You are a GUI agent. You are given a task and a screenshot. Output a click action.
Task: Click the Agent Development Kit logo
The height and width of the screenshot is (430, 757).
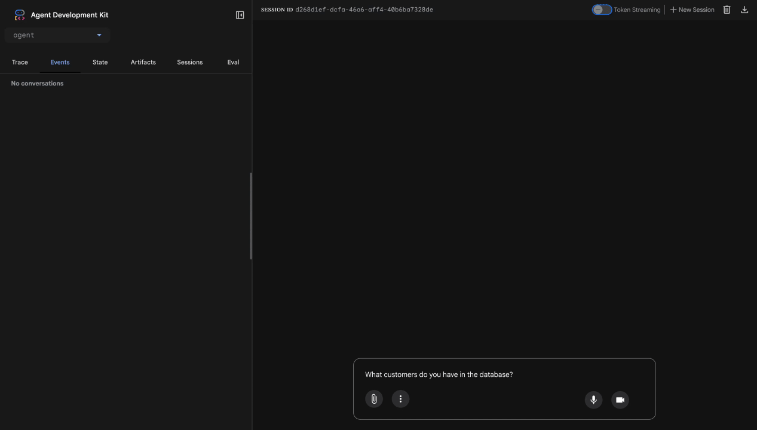[x=19, y=14]
